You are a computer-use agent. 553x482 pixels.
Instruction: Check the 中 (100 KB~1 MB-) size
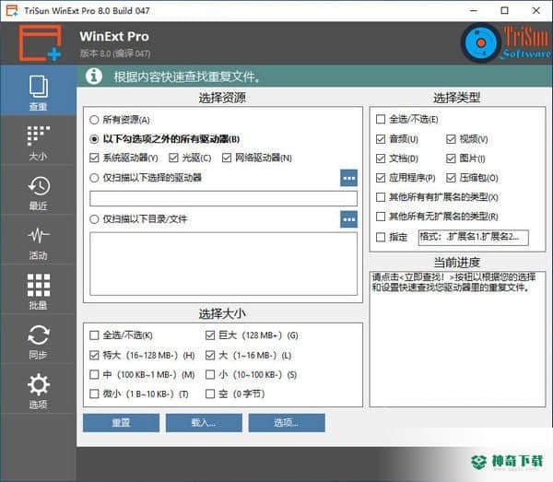click(x=94, y=374)
